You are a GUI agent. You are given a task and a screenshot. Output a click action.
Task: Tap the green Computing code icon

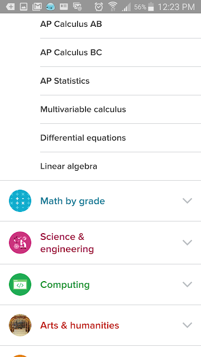(20, 284)
